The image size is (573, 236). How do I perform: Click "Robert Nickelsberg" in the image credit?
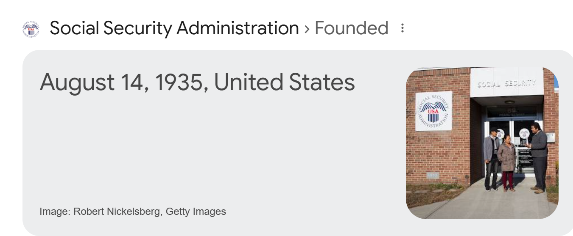117,211
